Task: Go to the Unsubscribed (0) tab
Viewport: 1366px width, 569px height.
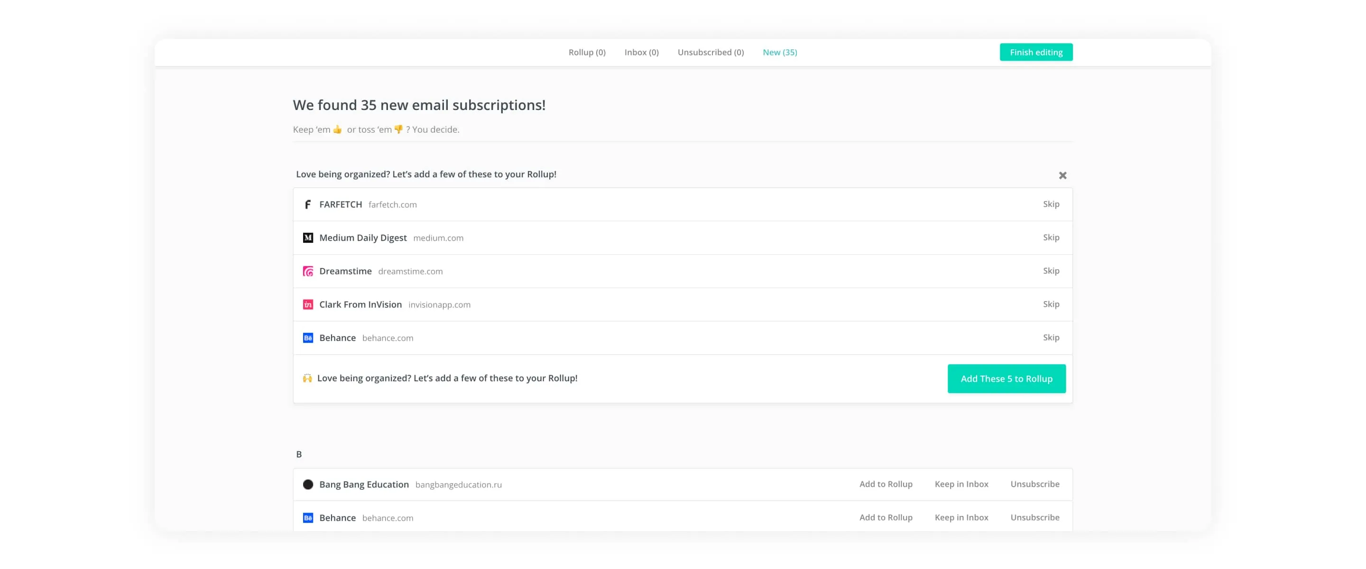Action: [x=710, y=52]
